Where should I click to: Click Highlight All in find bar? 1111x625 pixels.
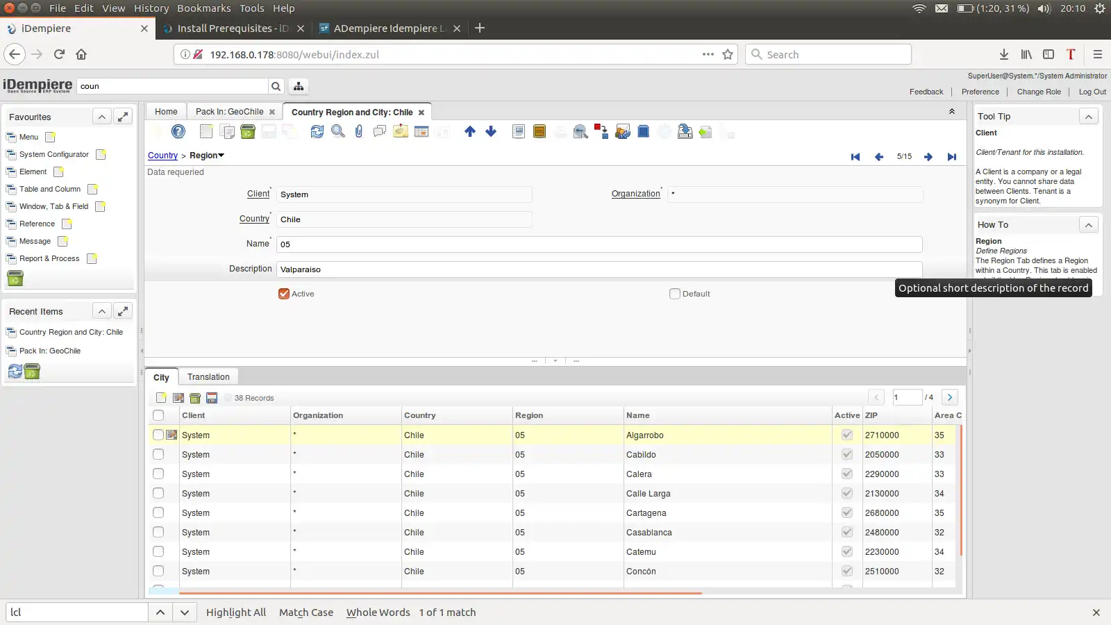(x=236, y=612)
